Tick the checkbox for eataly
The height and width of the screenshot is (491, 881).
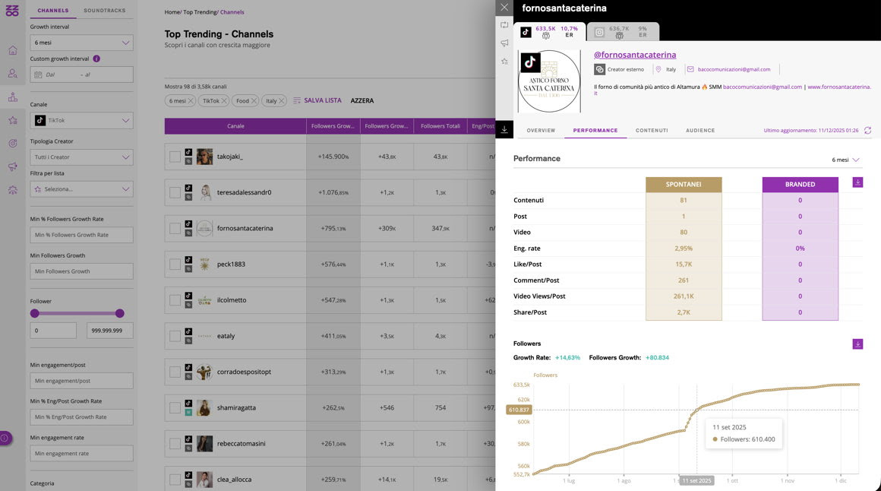tap(175, 336)
